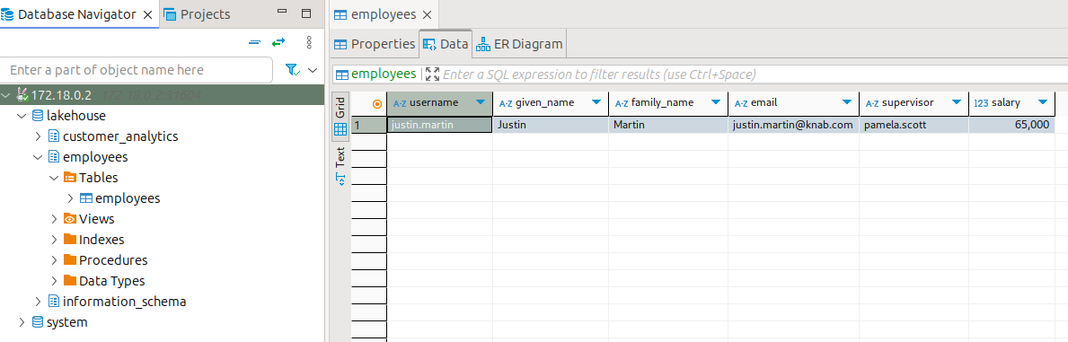
Task: Open username column sort dropdown arrow
Action: (481, 103)
